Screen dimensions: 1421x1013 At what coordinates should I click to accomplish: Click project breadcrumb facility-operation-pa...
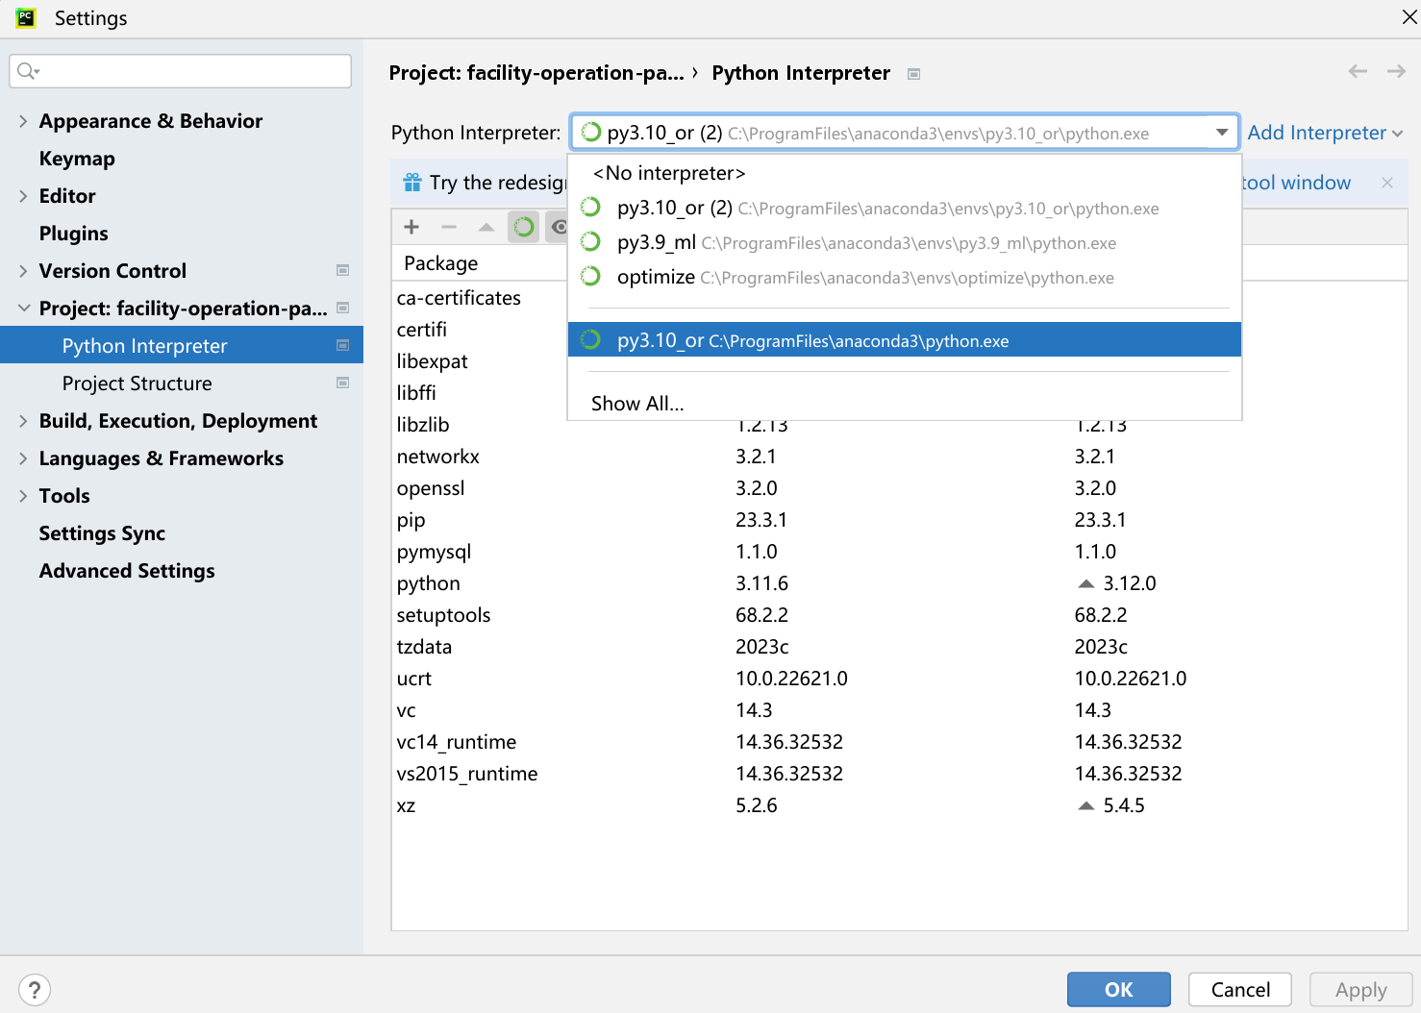tap(536, 73)
